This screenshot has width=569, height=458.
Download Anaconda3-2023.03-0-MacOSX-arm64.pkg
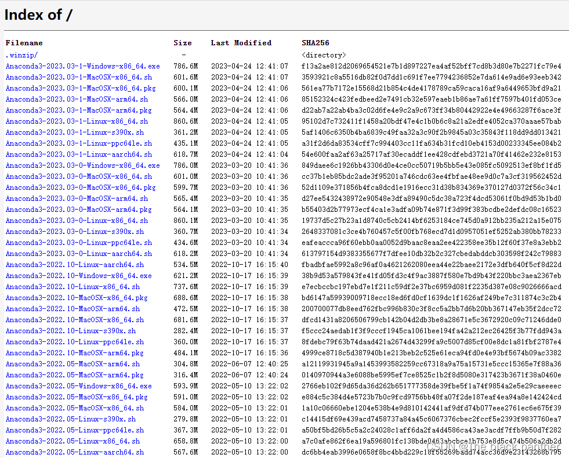pyautogui.click(x=79, y=210)
